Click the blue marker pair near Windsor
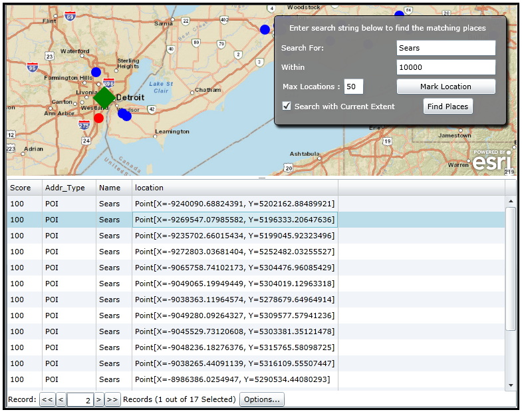 (x=124, y=114)
